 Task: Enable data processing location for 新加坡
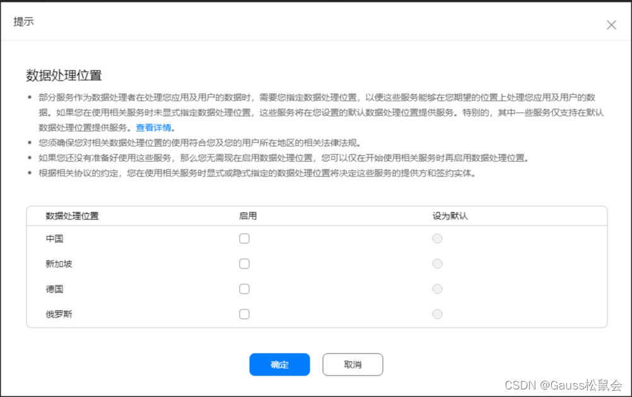click(244, 263)
